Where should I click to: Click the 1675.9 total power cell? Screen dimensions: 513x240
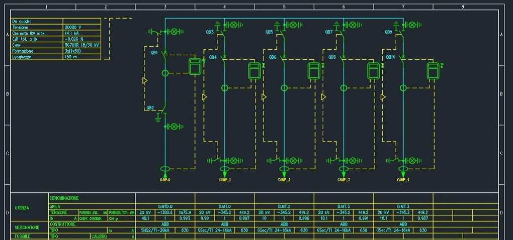[185, 212]
